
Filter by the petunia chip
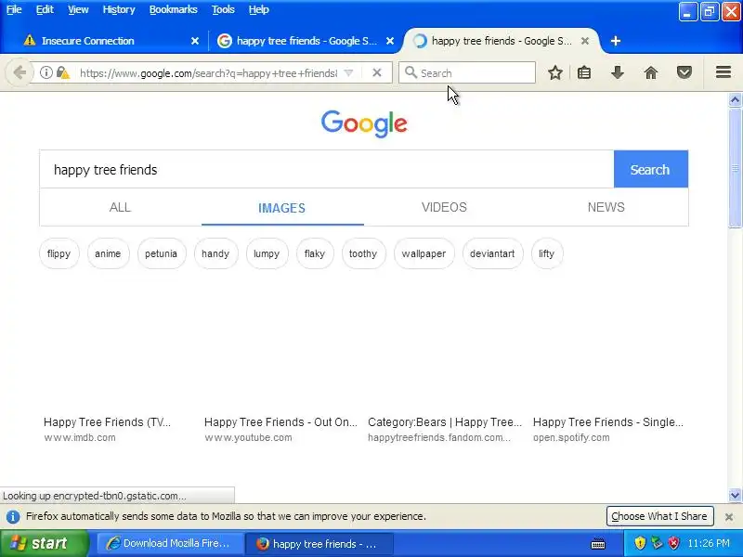161,253
